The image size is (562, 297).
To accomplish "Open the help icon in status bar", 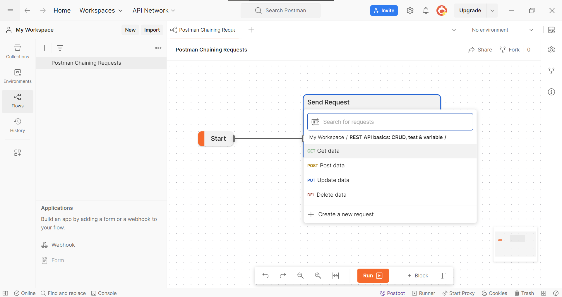I will (556, 293).
